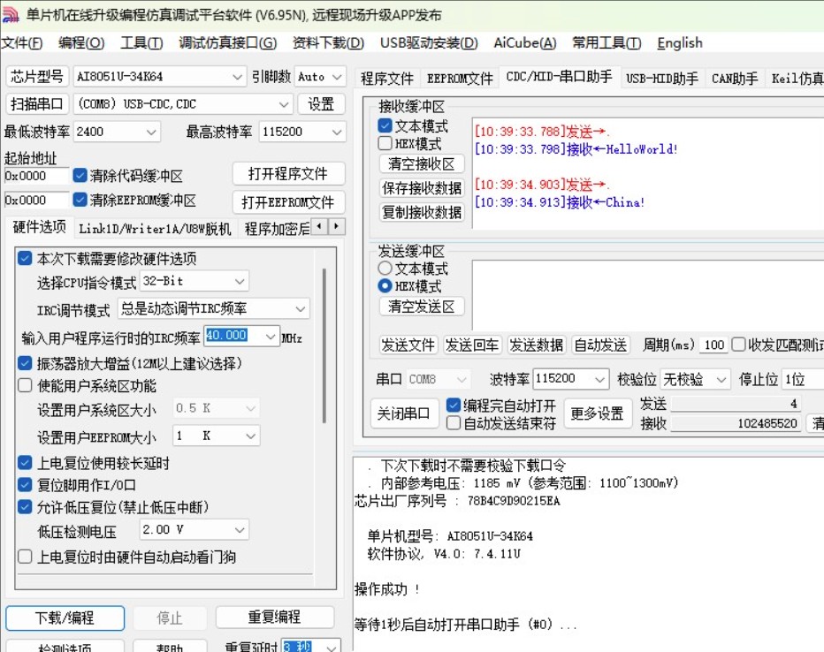
Task: Enable 使能用户系统区功能 checkbox
Action: (25, 385)
